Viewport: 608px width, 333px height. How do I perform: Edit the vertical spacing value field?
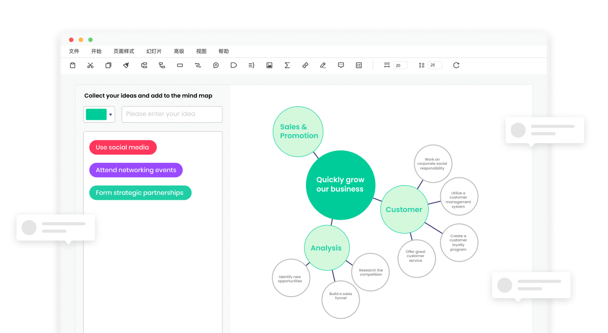434,65
